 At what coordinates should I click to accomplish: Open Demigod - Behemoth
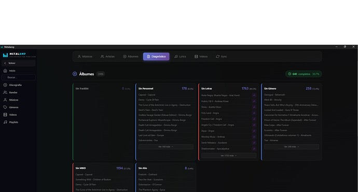(x=274, y=95)
